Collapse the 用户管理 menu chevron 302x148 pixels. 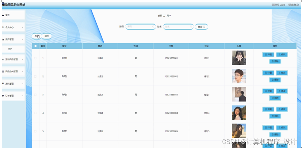tap(22, 39)
